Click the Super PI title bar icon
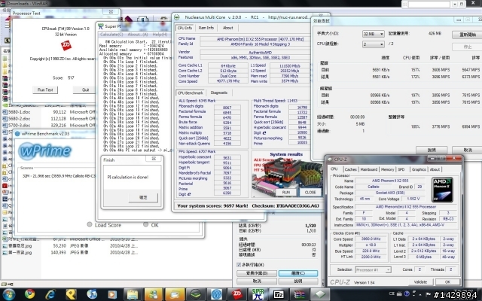482x301 pixels. point(100,26)
